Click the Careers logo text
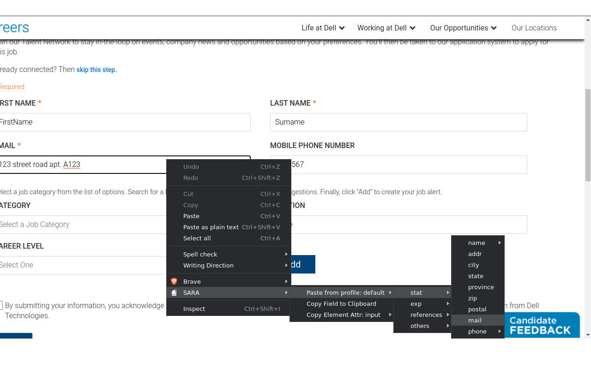The image size is (591, 369). [14, 28]
